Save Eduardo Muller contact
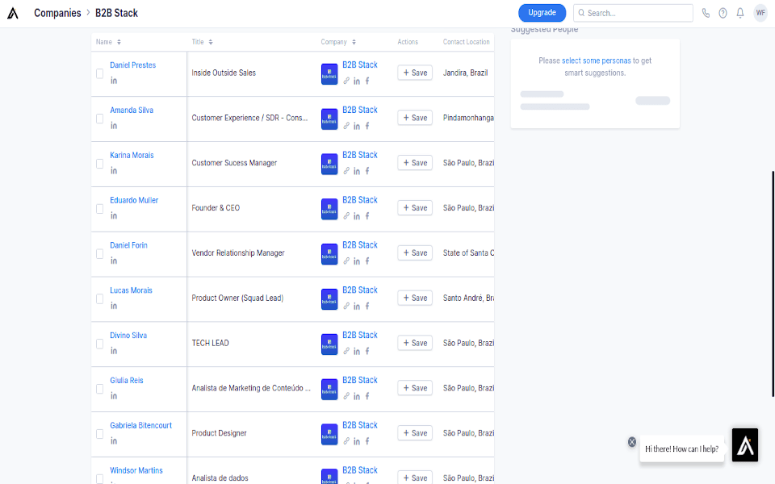 415,208
